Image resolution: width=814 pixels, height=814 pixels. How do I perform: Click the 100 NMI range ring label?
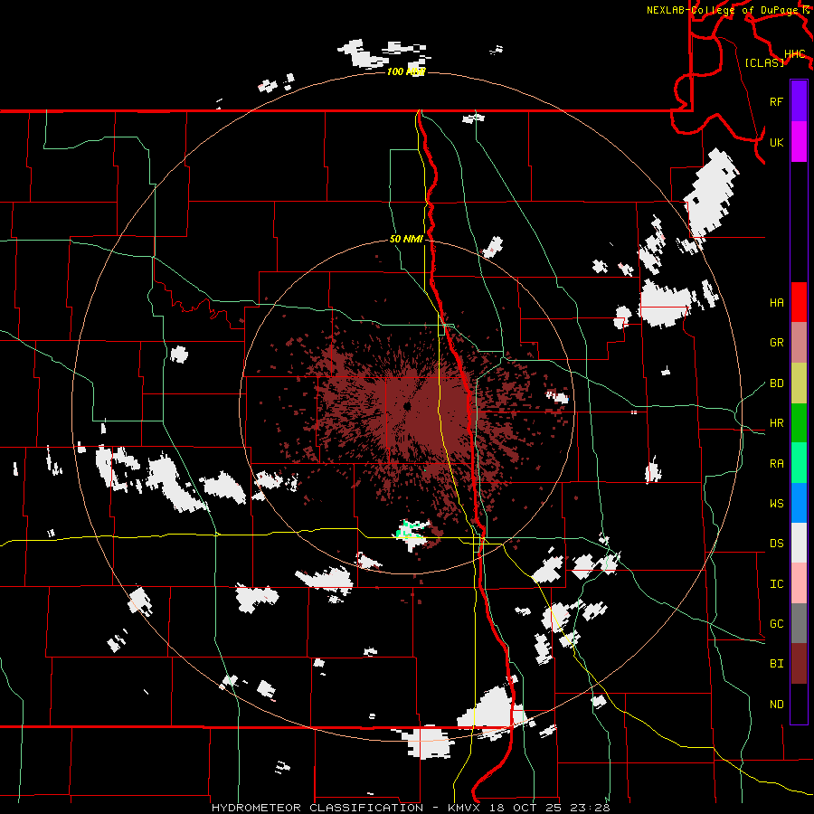[406, 71]
